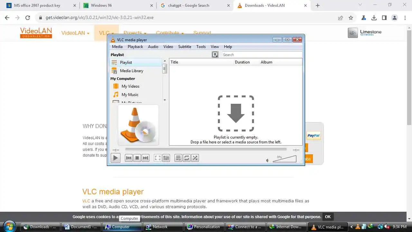
Task: Click the sidebar scroll up arrow in VLC
Action: pos(165,61)
